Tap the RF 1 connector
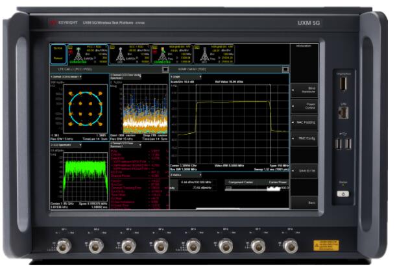The width and height of the screenshot is (397, 273). [x=64, y=246]
